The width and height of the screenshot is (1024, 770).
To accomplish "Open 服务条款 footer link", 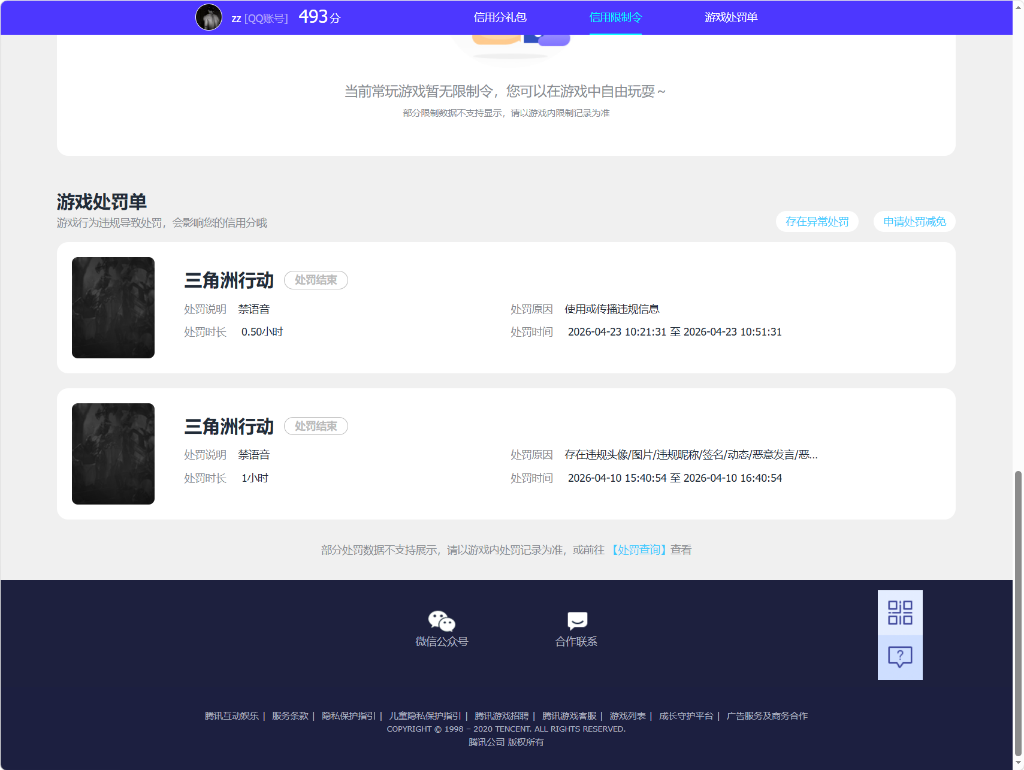I will coord(290,716).
